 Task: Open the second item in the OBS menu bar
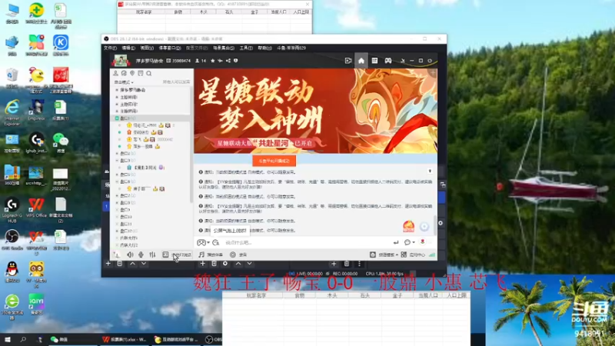(x=128, y=48)
